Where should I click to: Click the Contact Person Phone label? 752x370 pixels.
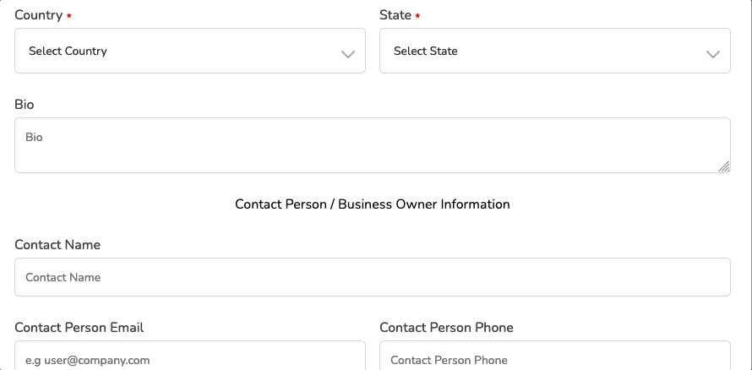pyautogui.click(x=446, y=328)
